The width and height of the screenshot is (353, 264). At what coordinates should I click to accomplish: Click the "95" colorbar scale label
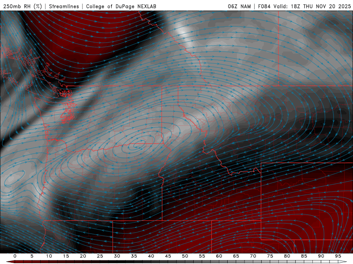pyautogui.click(x=338, y=256)
